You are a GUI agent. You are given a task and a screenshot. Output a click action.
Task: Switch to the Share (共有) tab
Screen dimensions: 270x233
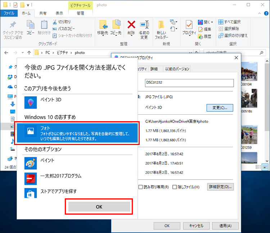43,13
